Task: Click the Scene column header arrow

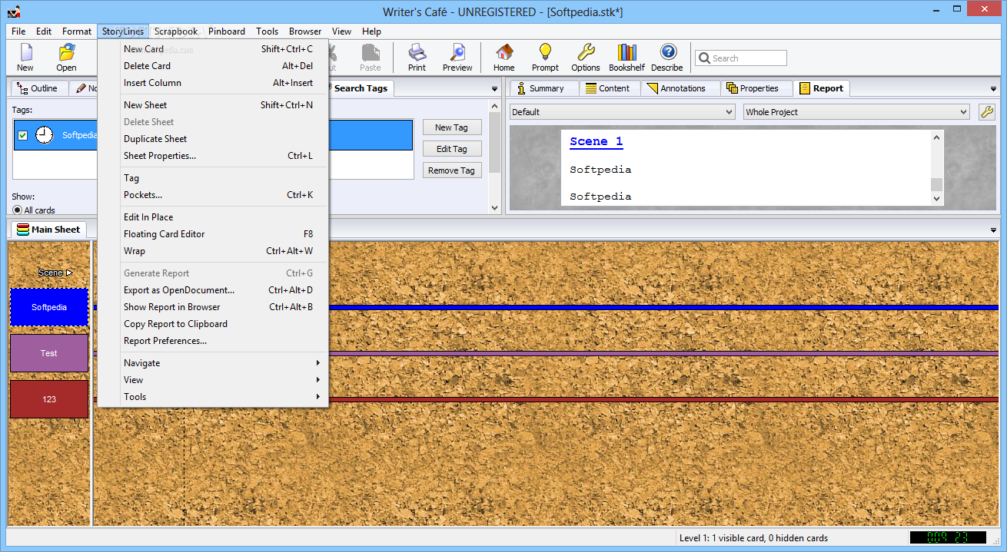Action: [x=69, y=273]
